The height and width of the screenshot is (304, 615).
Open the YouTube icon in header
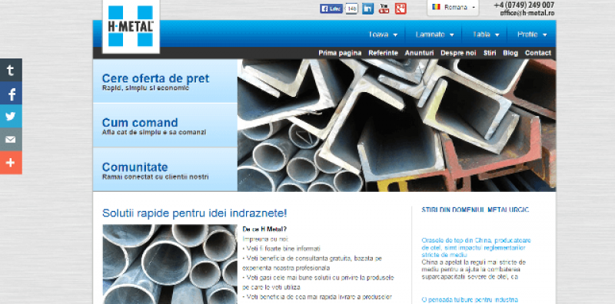[384, 8]
